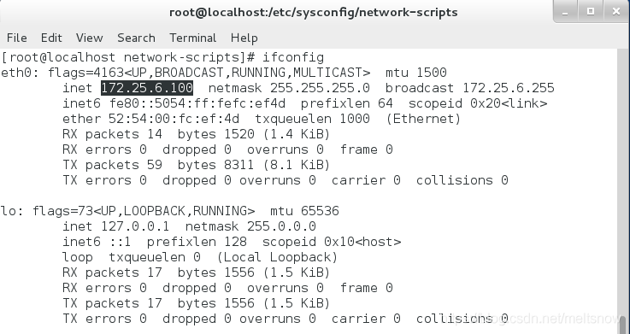Viewport: 630px width, 334px height.
Task: Click the lo loopback interface name
Action: pos(9,211)
